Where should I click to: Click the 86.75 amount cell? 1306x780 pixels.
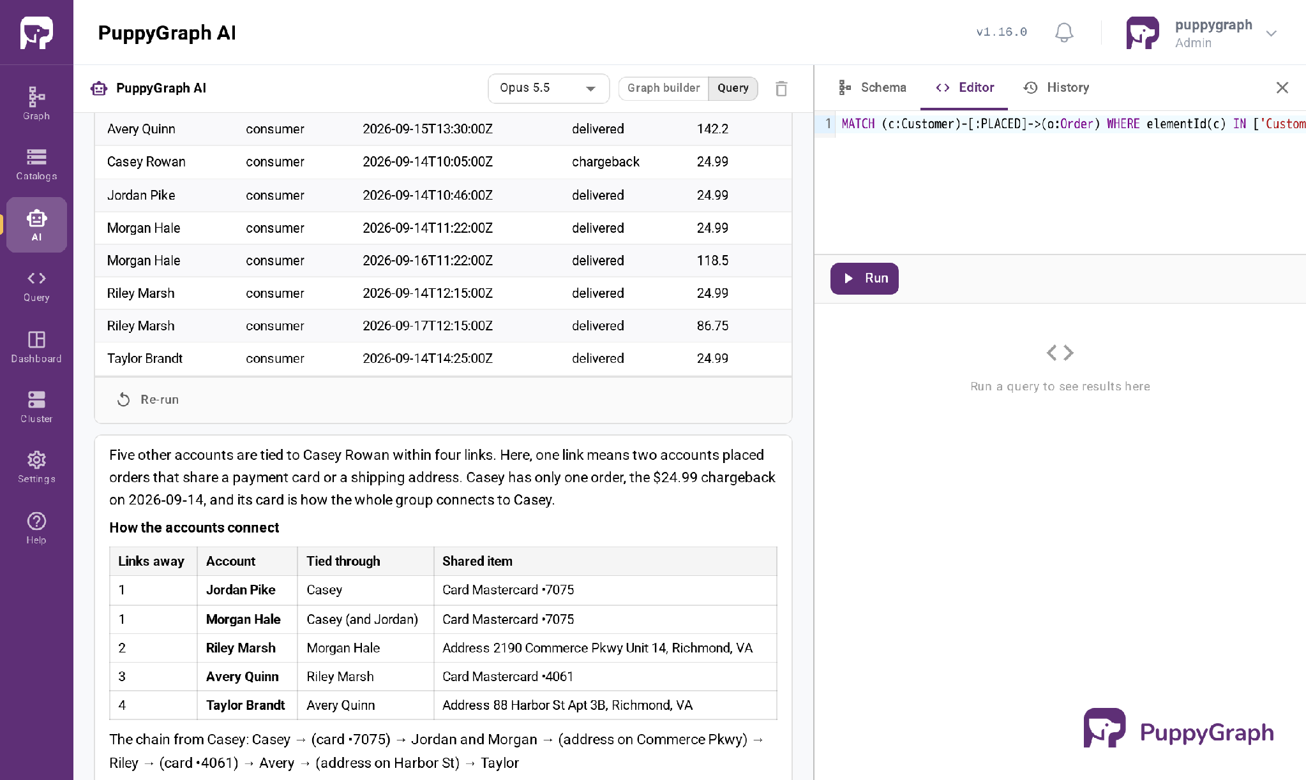coord(712,326)
